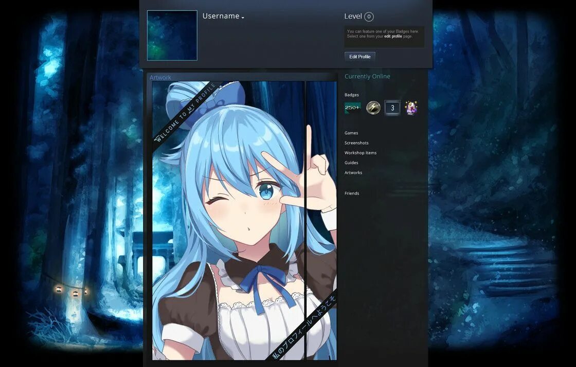This screenshot has width=576, height=367.
Task: Open the Artworks link
Action: [x=353, y=172]
